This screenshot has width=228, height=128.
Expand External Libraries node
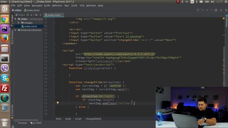tap(15, 30)
